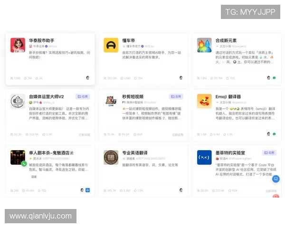This screenshot has height=228, width=285.
Task: Open the 合成新元素 card title
Action: pyautogui.click(x=226, y=40)
